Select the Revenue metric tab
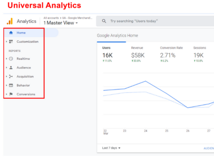The image size is (214, 158). (137, 54)
